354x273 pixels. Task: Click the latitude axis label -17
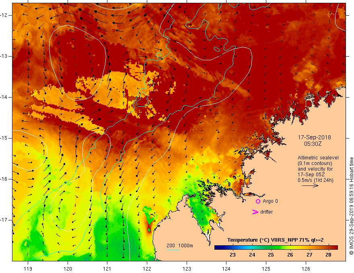pyautogui.click(x=4, y=220)
